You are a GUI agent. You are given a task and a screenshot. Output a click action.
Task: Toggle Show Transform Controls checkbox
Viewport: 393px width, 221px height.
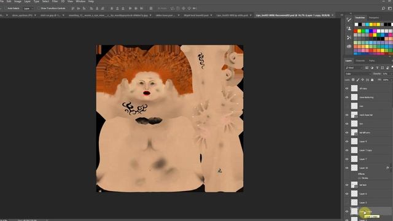(x=39, y=8)
